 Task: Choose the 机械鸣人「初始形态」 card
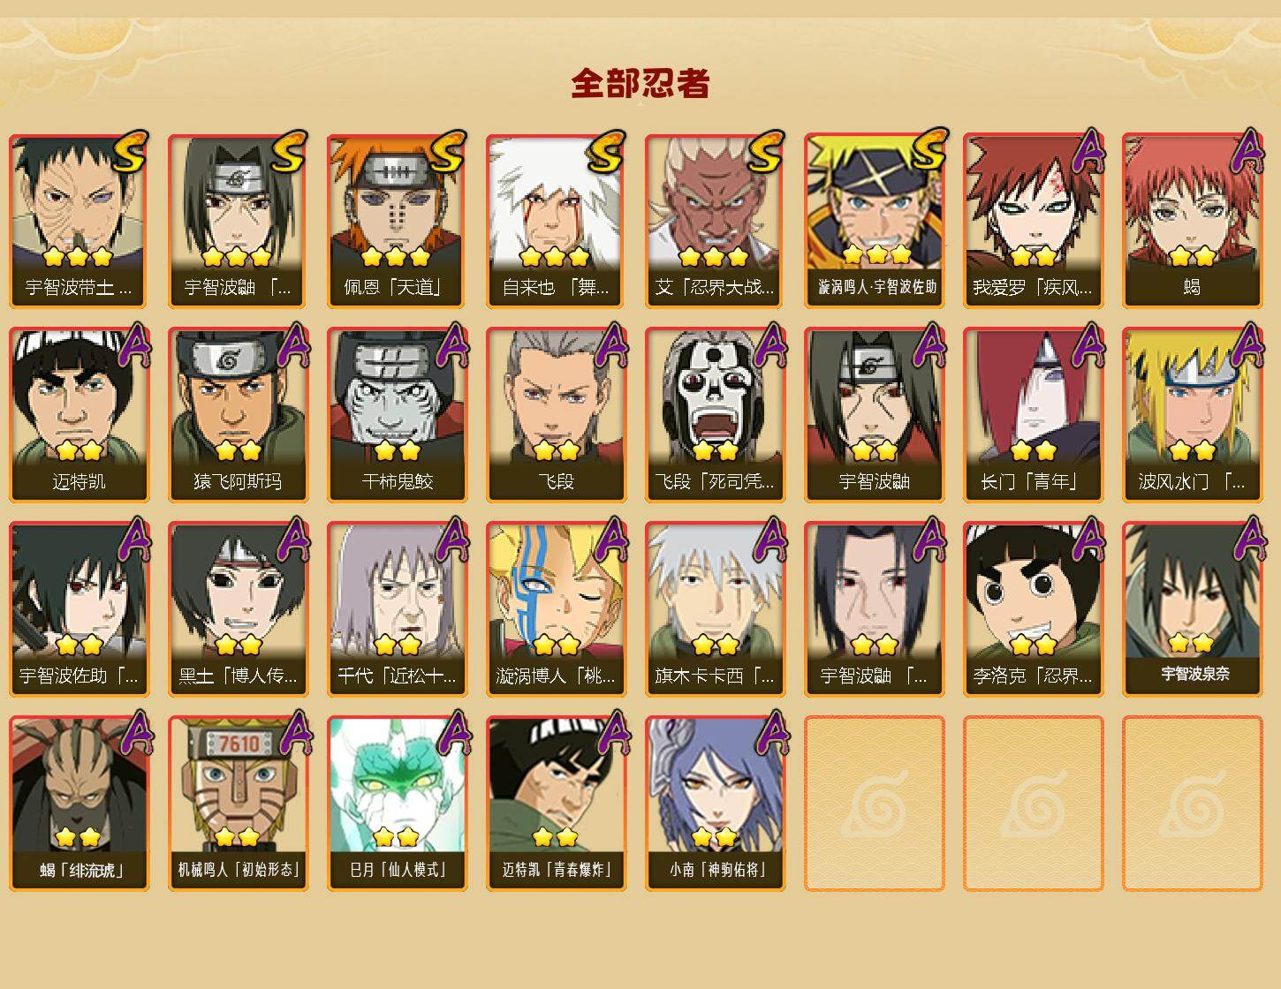coord(238,804)
